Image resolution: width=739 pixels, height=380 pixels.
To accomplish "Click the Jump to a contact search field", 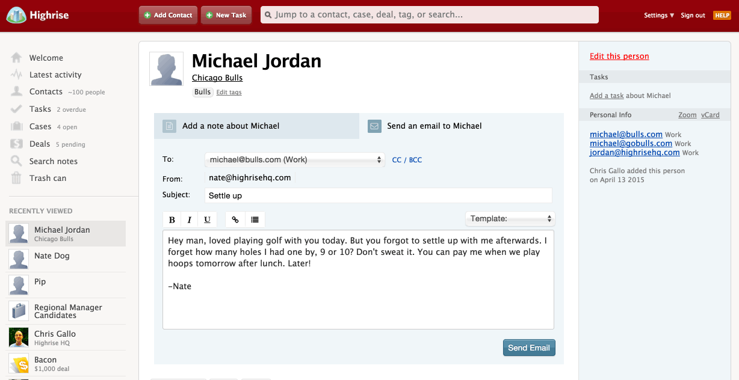I will click(430, 15).
